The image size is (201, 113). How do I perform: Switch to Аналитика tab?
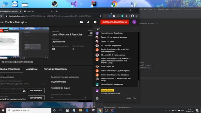pyautogui.click(x=32, y=69)
